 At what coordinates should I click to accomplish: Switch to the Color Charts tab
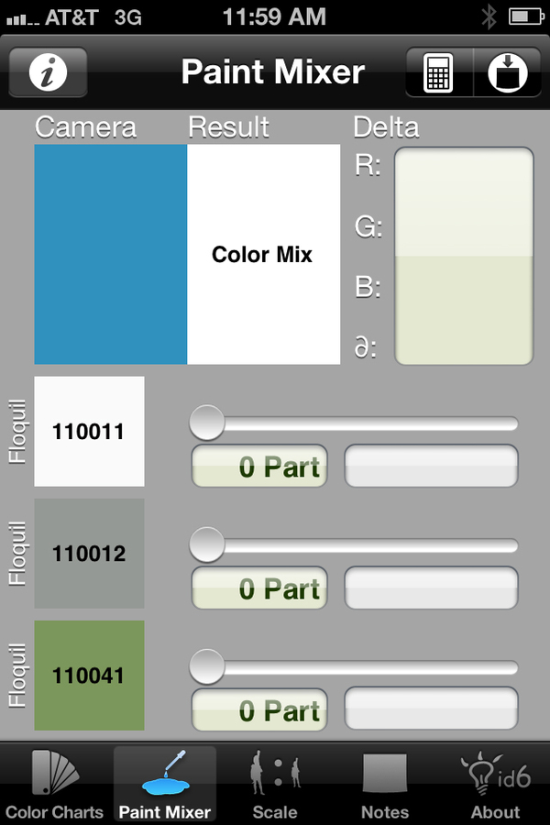[x=55, y=785]
